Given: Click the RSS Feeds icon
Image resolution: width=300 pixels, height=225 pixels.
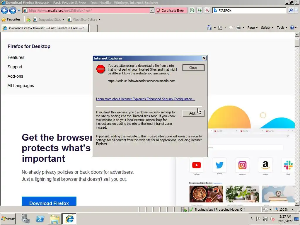Looking at the screenshot, I should click(x=220, y=28).
